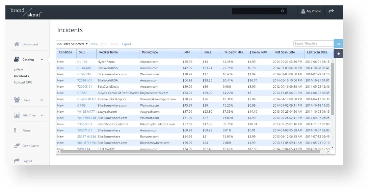Screen dimensions: 370x192
Task: Open SKU link HL-6144R
Action: click(84, 68)
